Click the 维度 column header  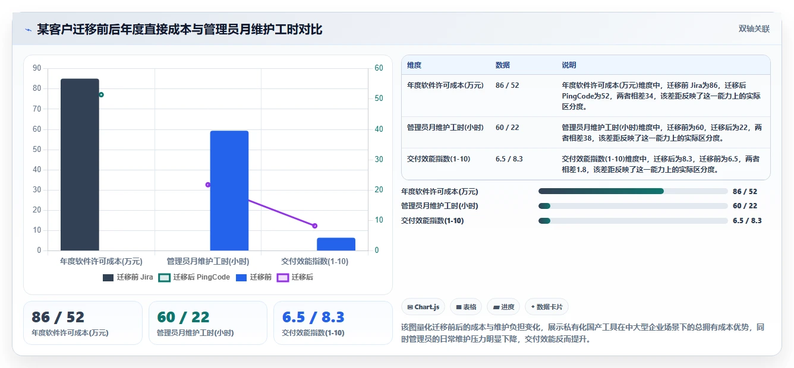414,65
